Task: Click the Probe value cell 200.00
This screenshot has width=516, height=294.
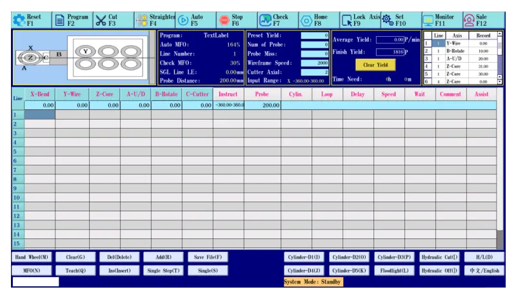Action: click(x=263, y=105)
